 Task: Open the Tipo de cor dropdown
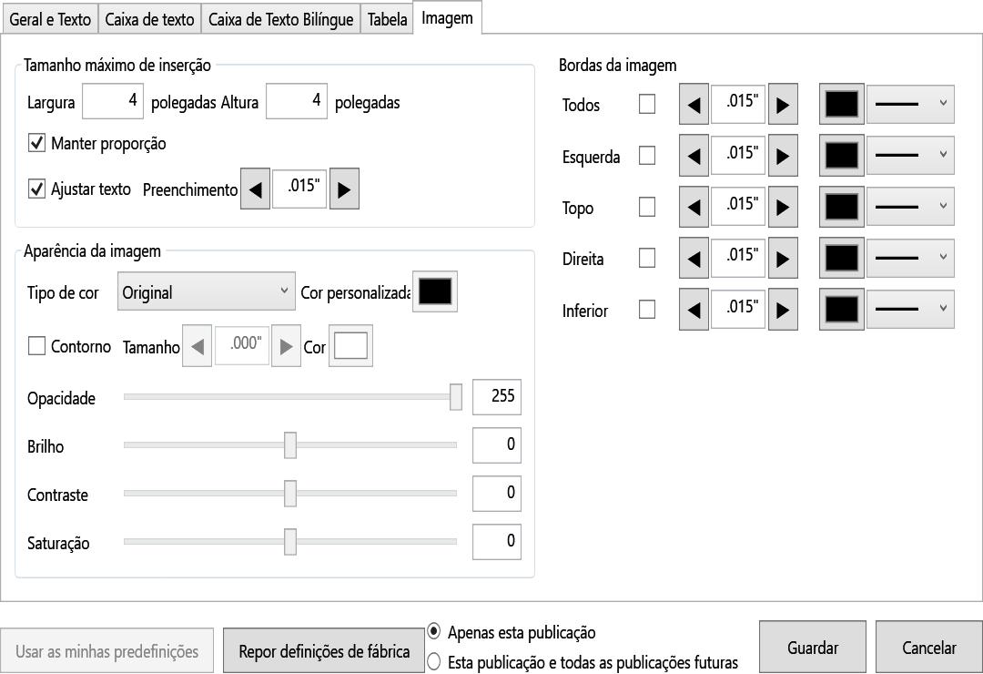[x=207, y=291]
